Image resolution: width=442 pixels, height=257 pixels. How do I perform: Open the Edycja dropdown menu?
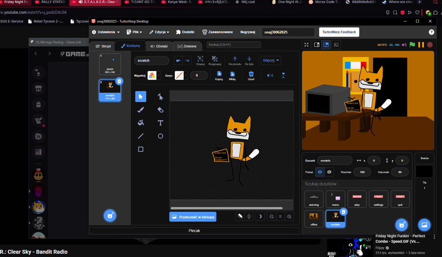(x=159, y=32)
